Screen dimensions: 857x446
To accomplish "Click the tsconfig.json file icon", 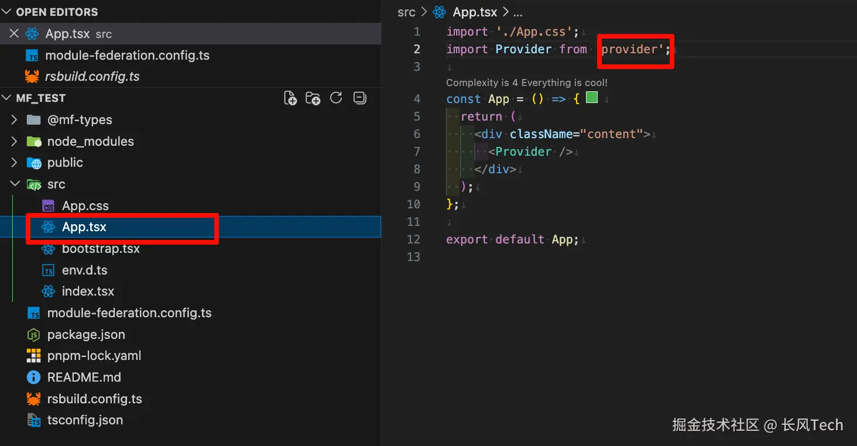I will coord(34,420).
